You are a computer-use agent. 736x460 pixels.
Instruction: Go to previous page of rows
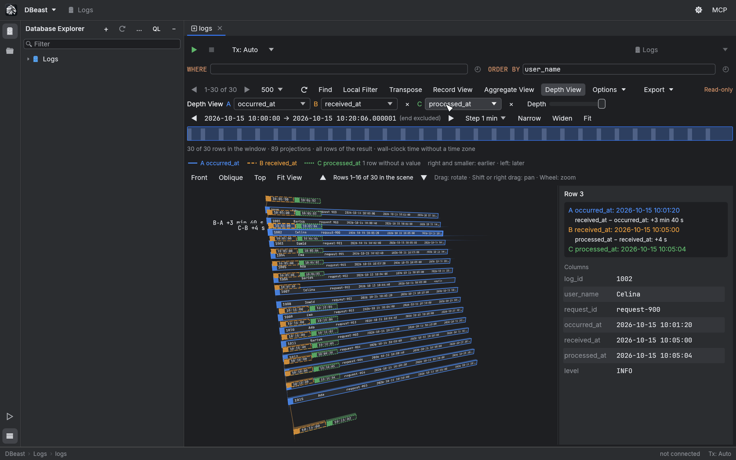coord(194,90)
